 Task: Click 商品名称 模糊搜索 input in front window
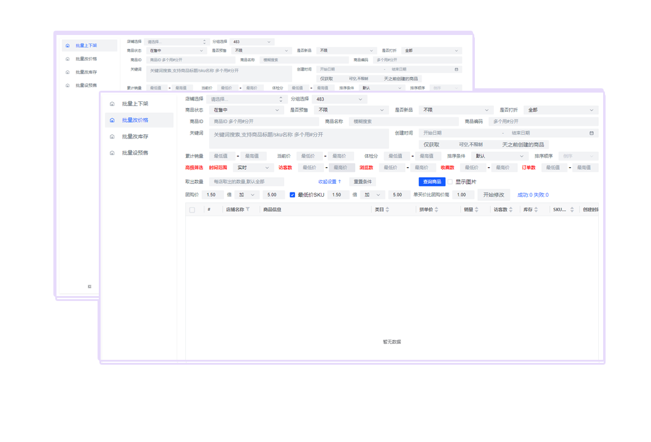click(x=404, y=121)
